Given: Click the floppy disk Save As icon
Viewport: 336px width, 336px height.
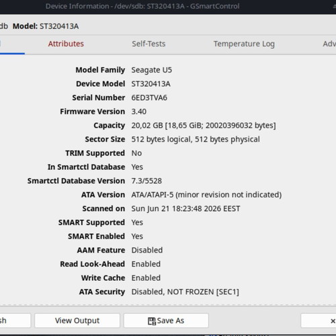Looking at the screenshot, I should (152, 321).
